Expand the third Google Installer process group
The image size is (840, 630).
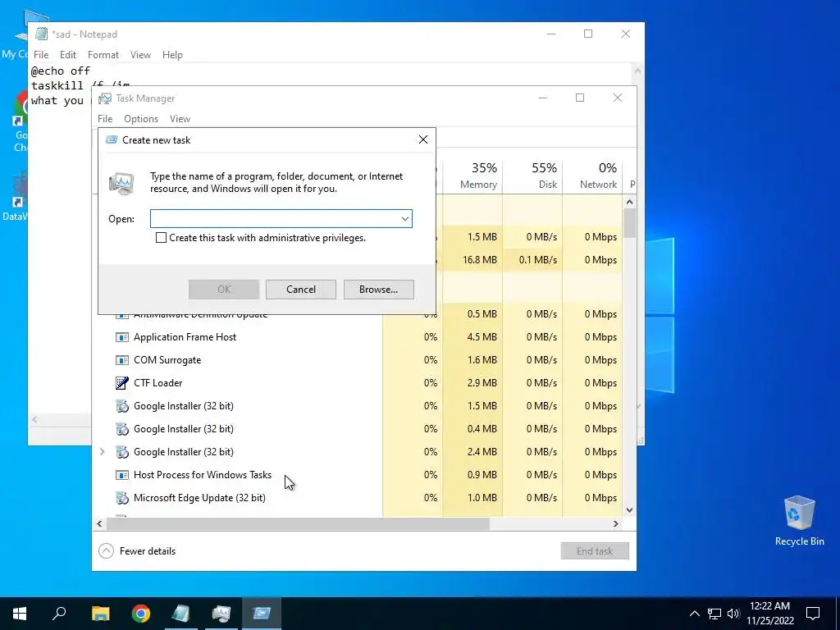click(103, 452)
